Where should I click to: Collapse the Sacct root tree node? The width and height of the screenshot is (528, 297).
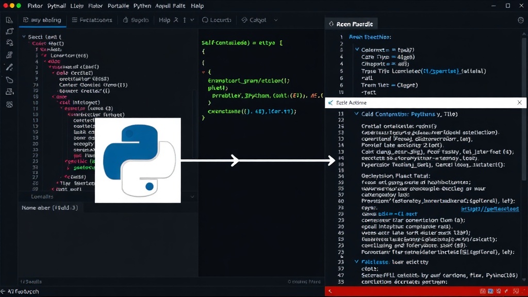click(x=24, y=37)
